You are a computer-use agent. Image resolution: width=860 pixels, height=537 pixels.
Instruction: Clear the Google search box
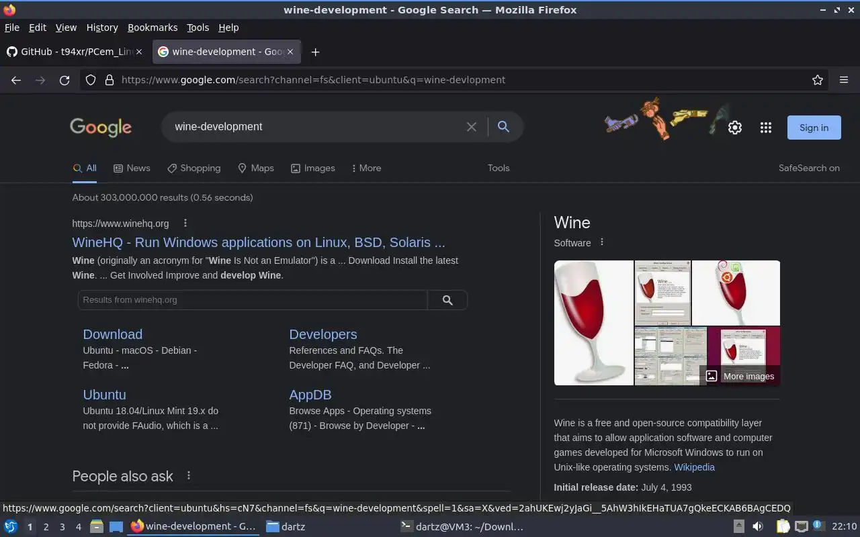(x=472, y=127)
